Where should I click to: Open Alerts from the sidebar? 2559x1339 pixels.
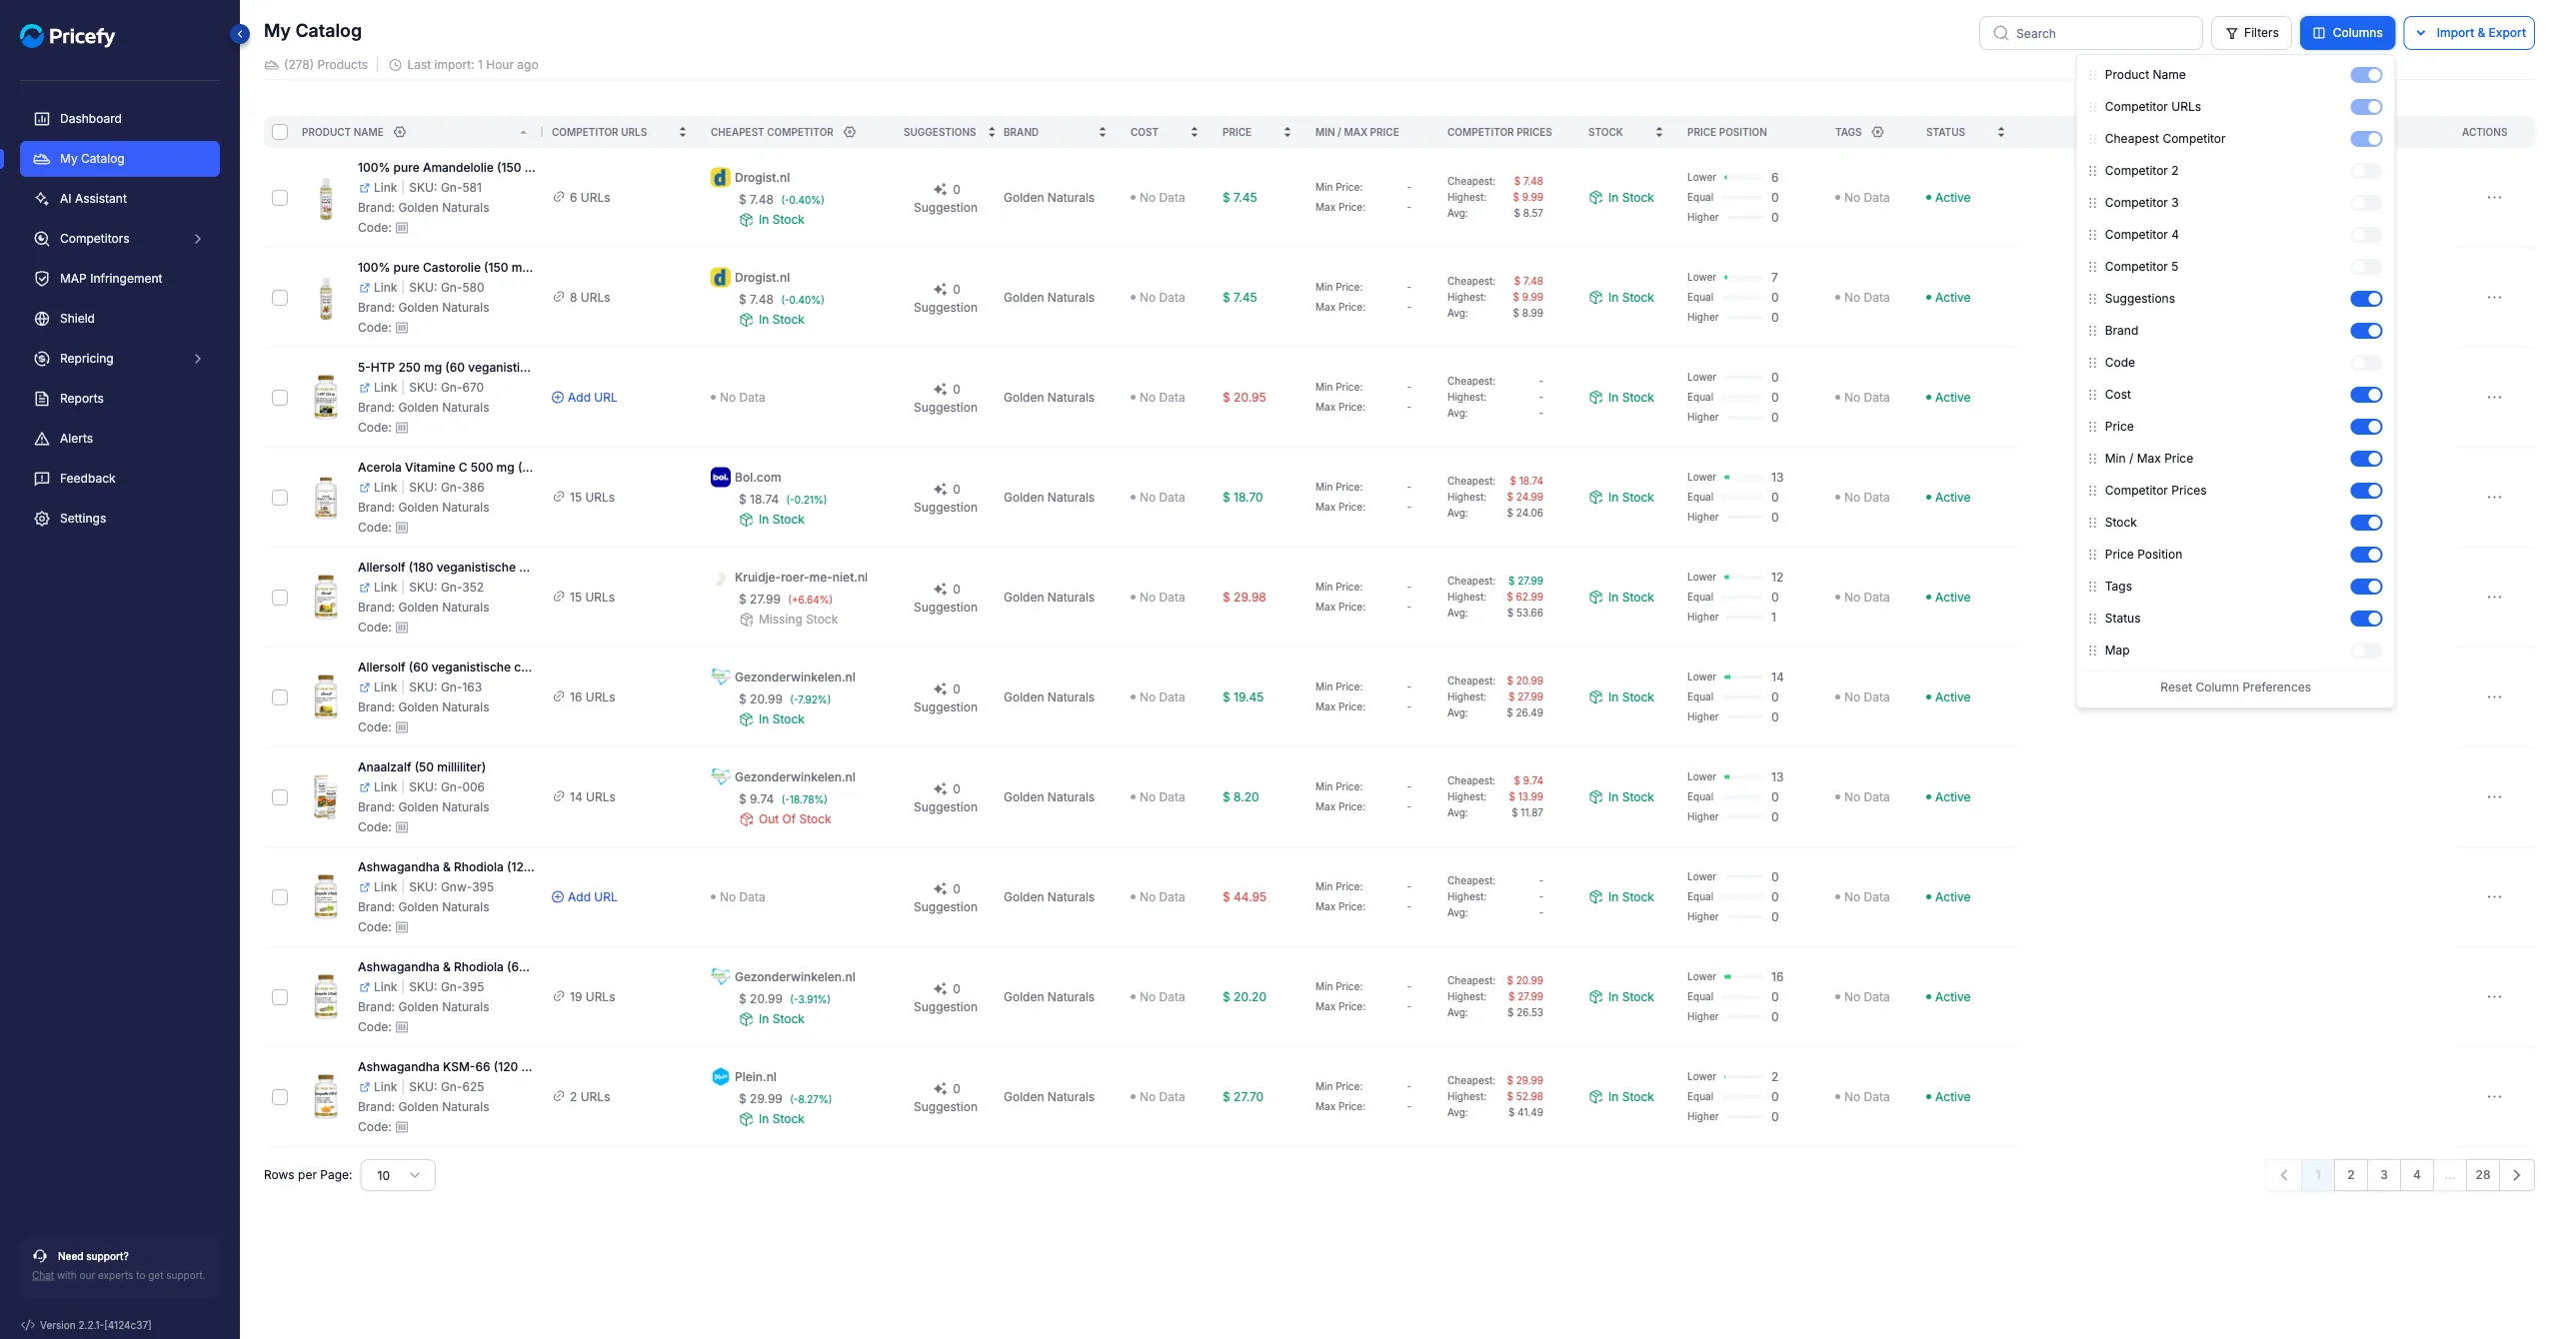pos(120,439)
